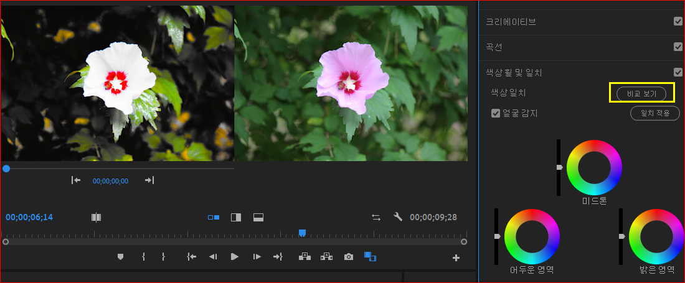685x283 pixels.
Task: Disable the 곡선 section checkbox
Action: click(678, 47)
